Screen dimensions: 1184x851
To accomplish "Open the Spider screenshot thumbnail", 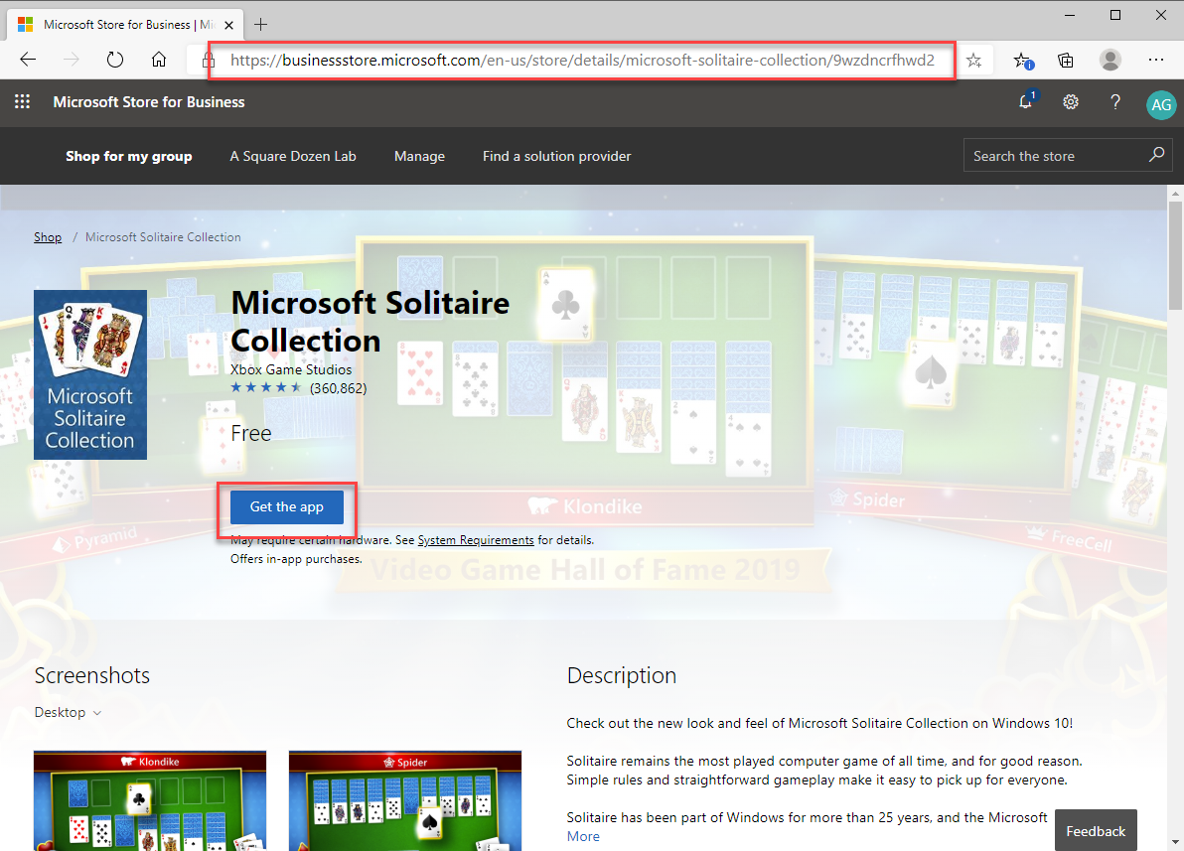I will coord(405,800).
